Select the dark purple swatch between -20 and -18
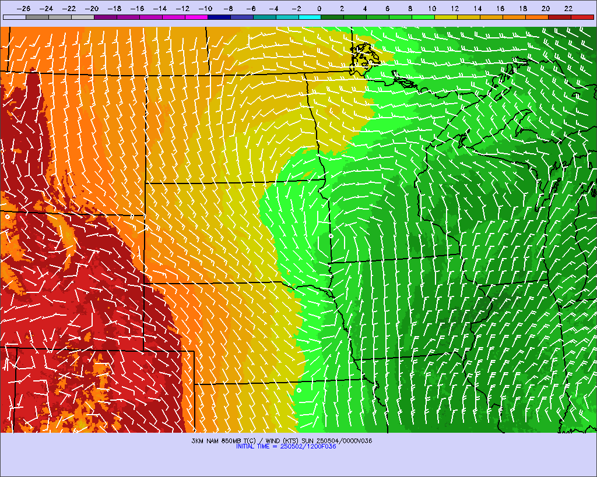This screenshot has height=477, width=597. click(x=106, y=17)
